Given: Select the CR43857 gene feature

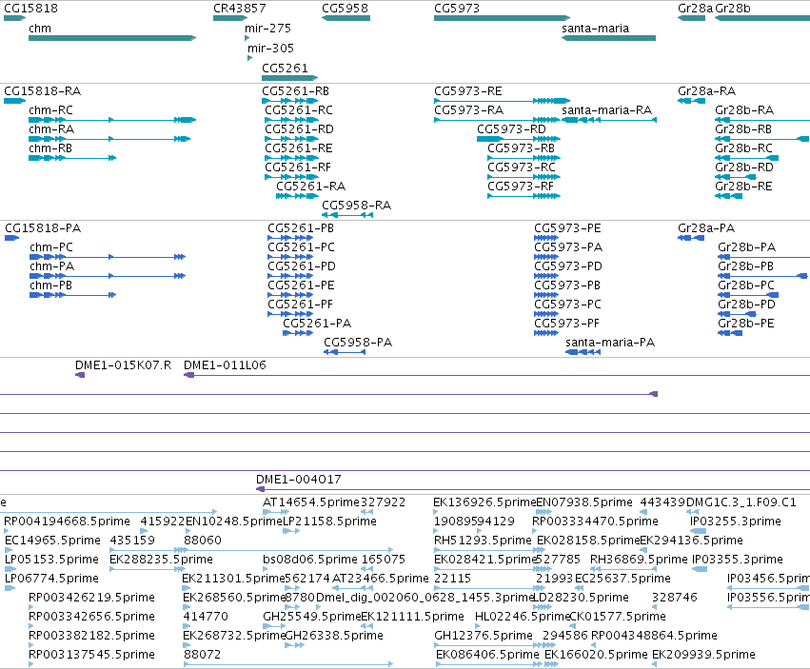Looking at the screenshot, I should (x=230, y=18).
